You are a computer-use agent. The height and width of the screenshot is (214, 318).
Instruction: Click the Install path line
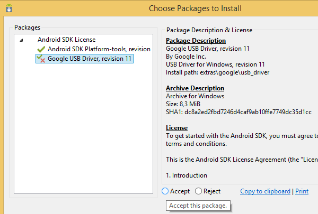tap(218, 72)
